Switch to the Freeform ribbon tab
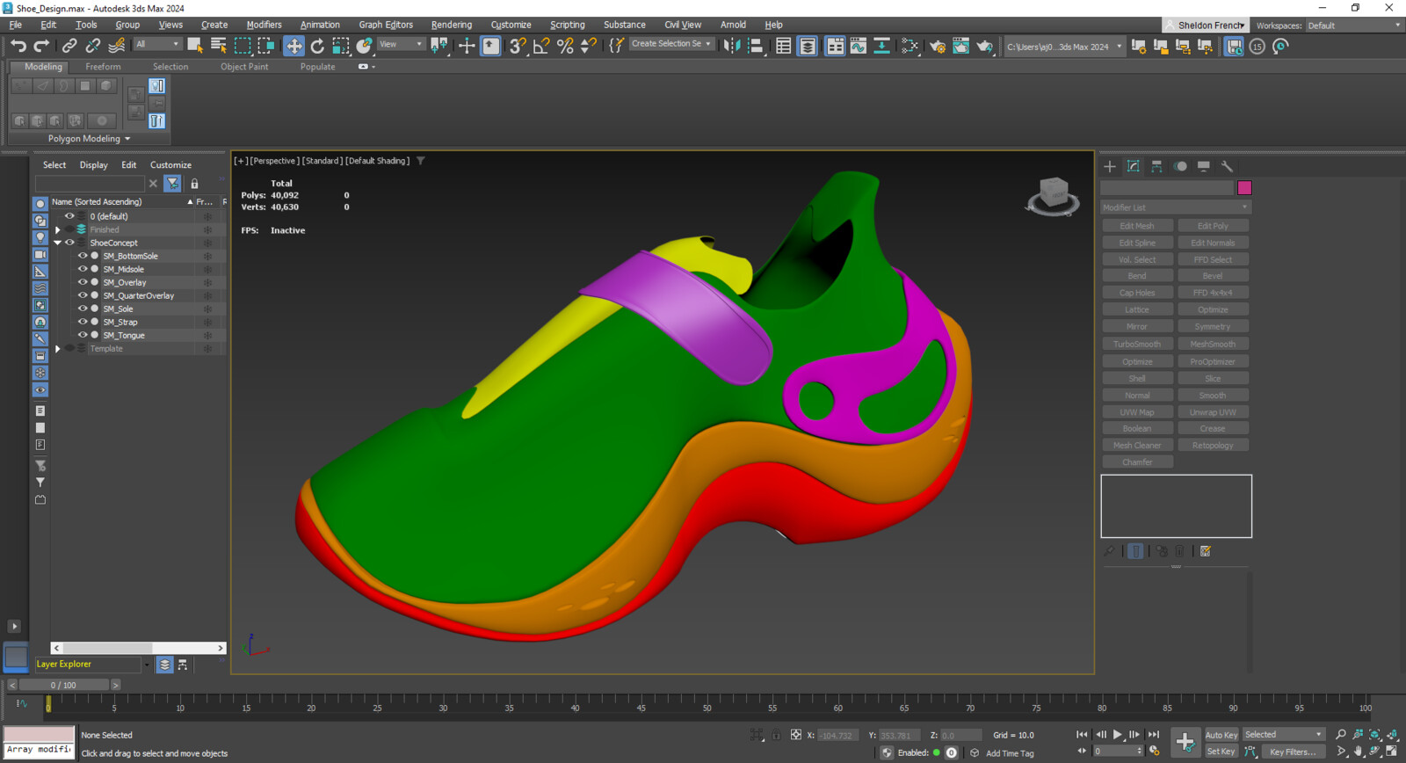This screenshot has height=763, width=1406. coord(103,67)
